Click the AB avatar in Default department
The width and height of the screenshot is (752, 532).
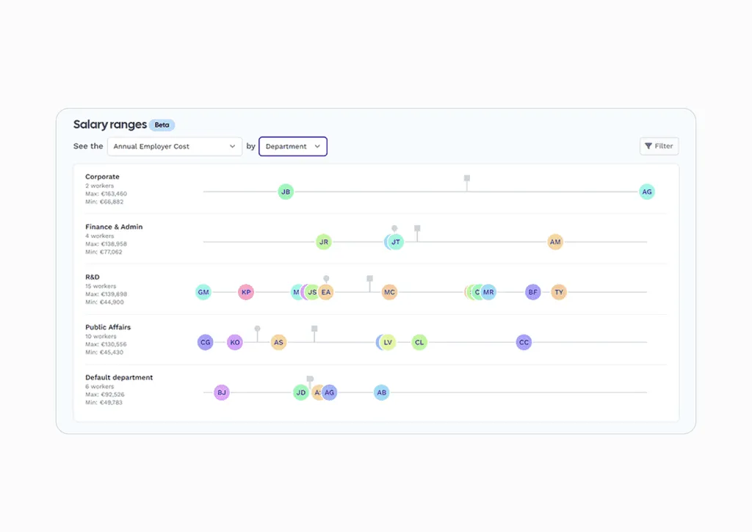[381, 393]
